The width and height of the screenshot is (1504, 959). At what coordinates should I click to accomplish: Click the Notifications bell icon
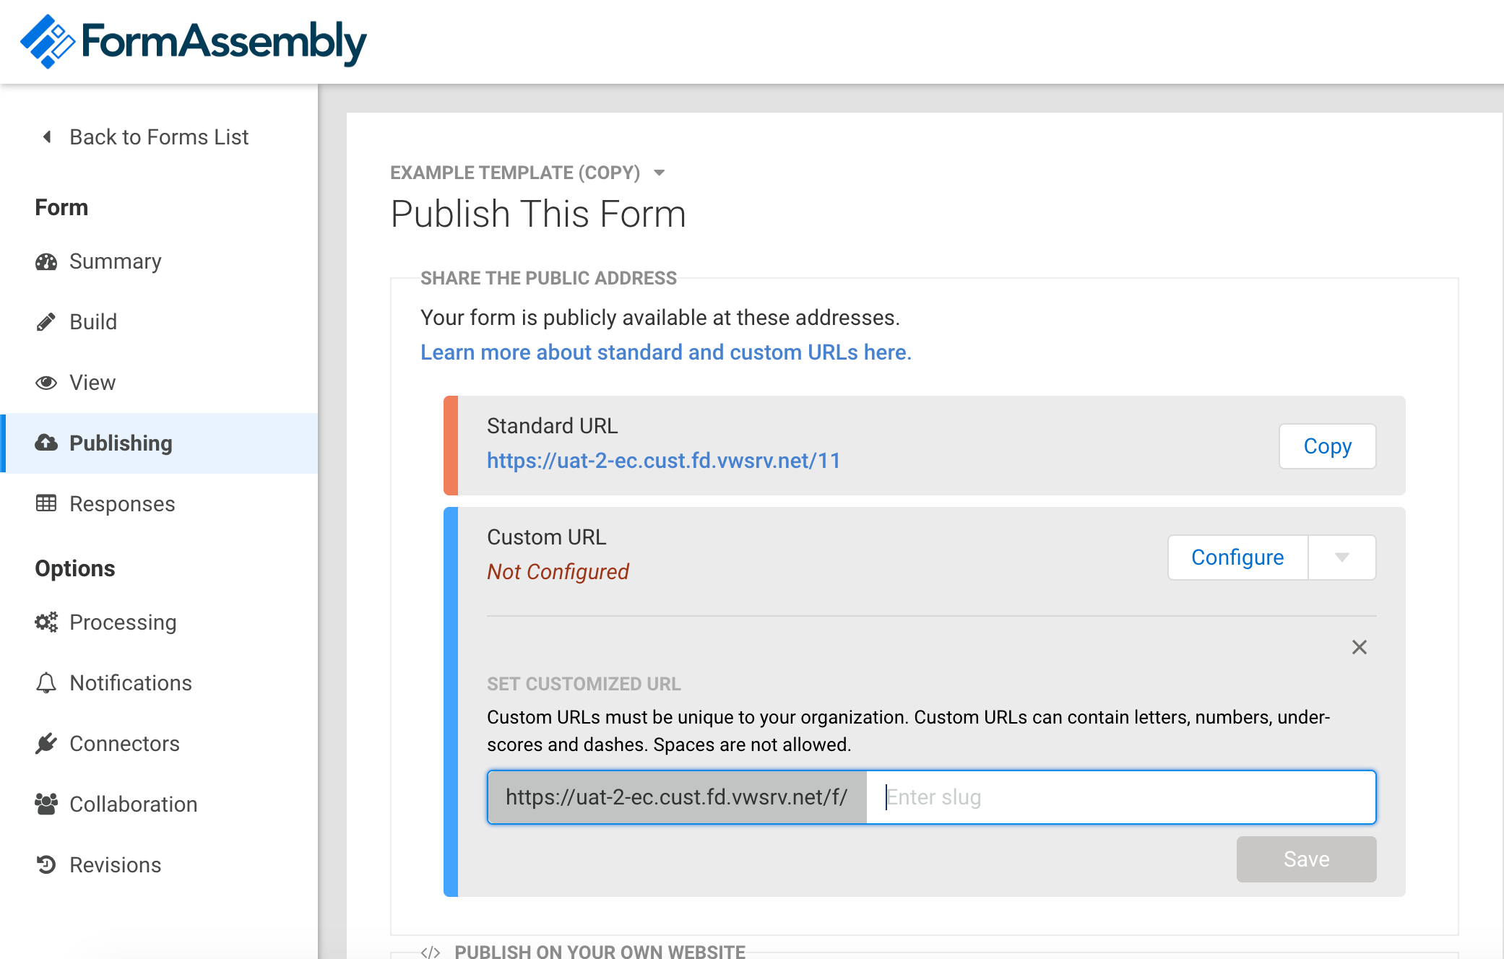coord(46,683)
